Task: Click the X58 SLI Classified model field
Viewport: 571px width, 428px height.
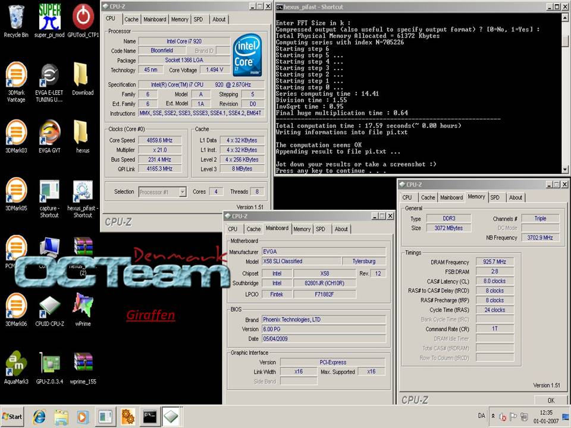Action: pyautogui.click(x=302, y=262)
